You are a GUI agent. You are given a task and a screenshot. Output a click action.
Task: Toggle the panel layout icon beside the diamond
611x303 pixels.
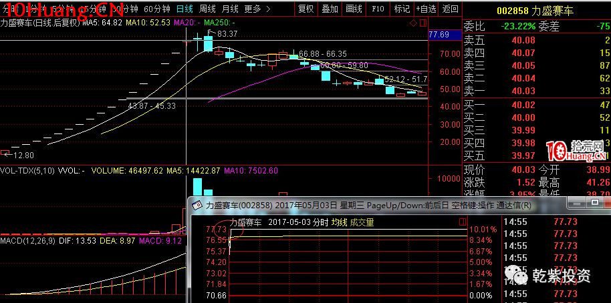(x=422, y=23)
